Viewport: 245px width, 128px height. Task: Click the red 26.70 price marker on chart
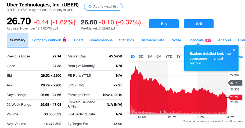[x=236, y=97]
